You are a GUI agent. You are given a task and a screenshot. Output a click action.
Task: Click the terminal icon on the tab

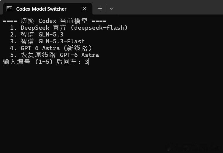tap(10, 9)
